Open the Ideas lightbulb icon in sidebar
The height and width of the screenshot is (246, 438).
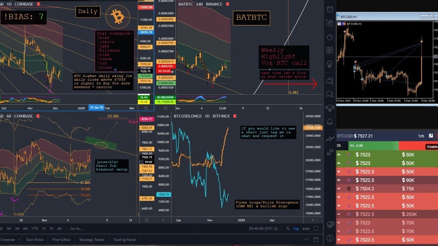coord(330,64)
